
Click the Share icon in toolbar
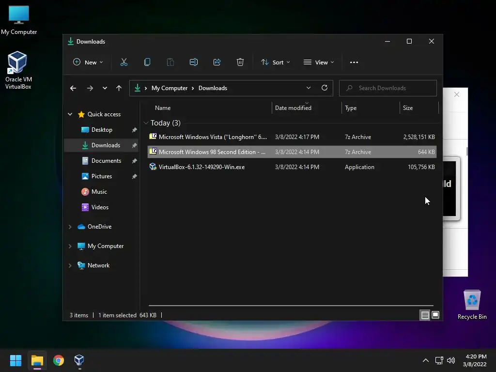click(x=217, y=62)
